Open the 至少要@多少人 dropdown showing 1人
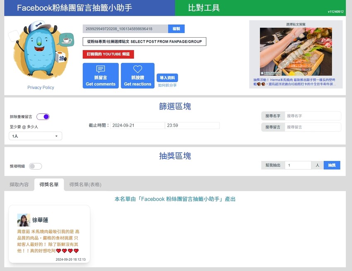 (x=35, y=136)
